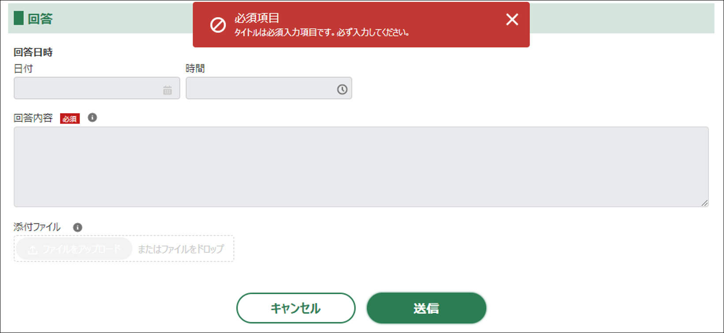Click the info icon beside 添付ファイル
The image size is (724, 333).
[x=78, y=227]
